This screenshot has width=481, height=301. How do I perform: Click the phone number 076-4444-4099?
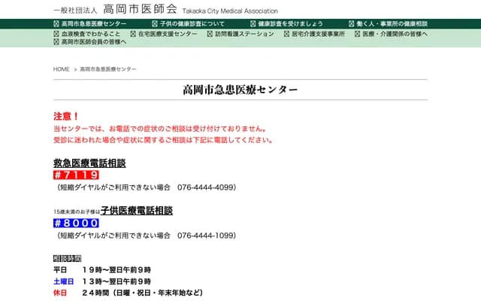[207, 187]
